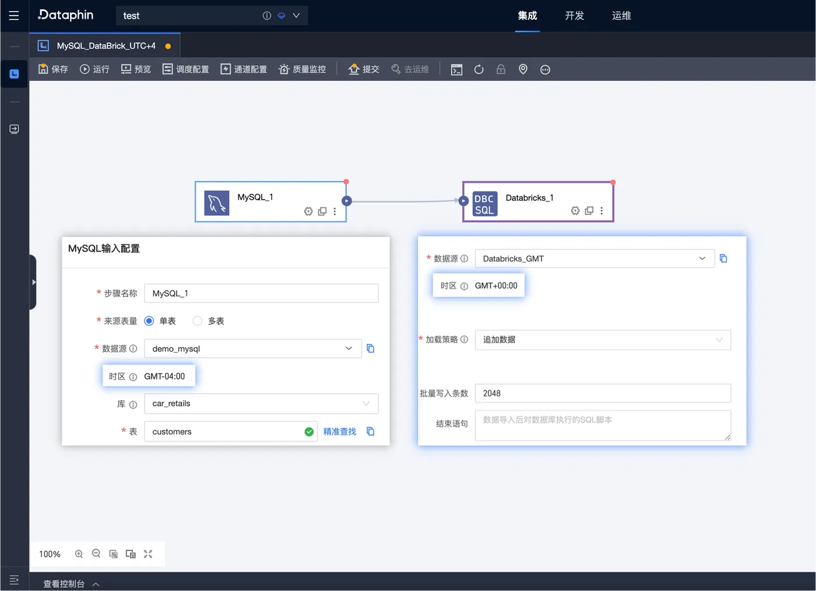Click copy icon on MySQL_1 node
The width and height of the screenshot is (816, 591).
click(x=322, y=211)
